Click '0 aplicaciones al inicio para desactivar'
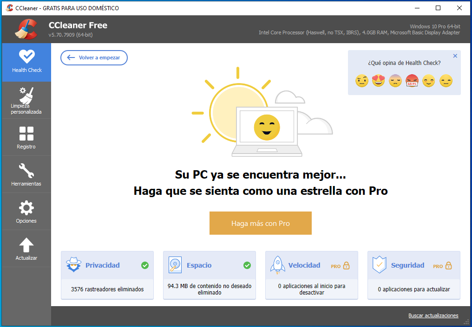 point(312,289)
